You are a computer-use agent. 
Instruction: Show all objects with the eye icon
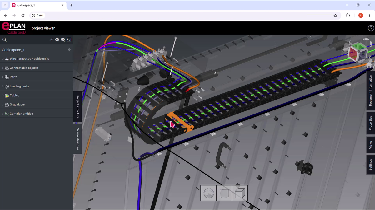point(57,40)
